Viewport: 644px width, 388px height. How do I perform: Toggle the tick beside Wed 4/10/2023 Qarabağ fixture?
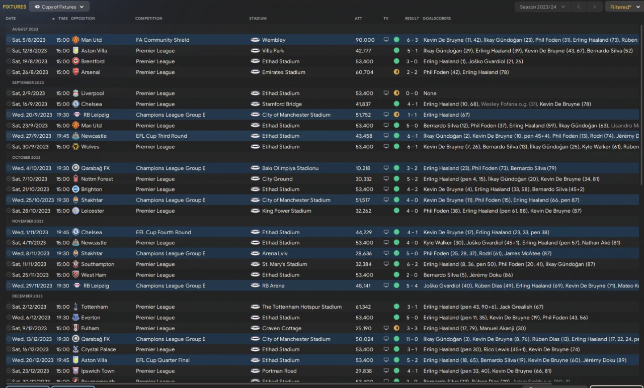[9, 168]
